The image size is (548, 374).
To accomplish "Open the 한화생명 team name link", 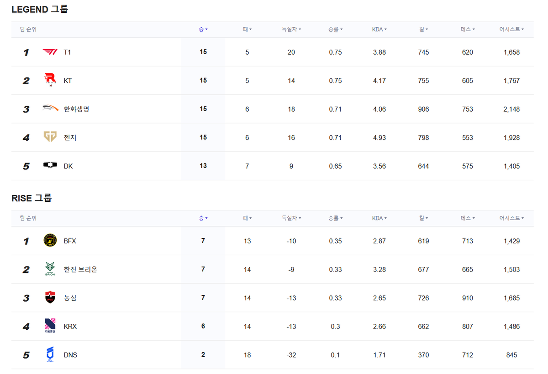I will pos(76,109).
